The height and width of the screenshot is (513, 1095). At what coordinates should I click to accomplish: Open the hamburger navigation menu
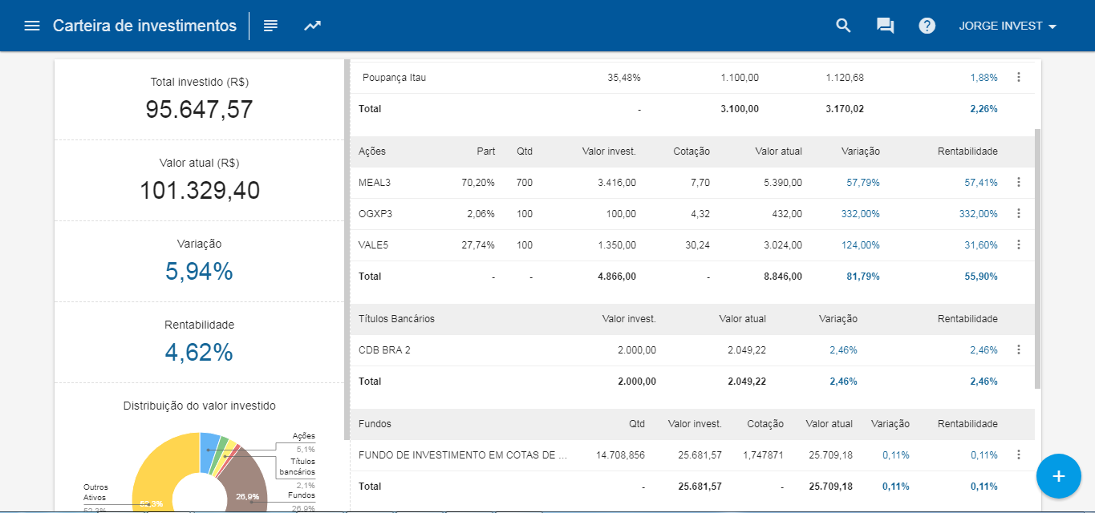pyautogui.click(x=32, y=26)
